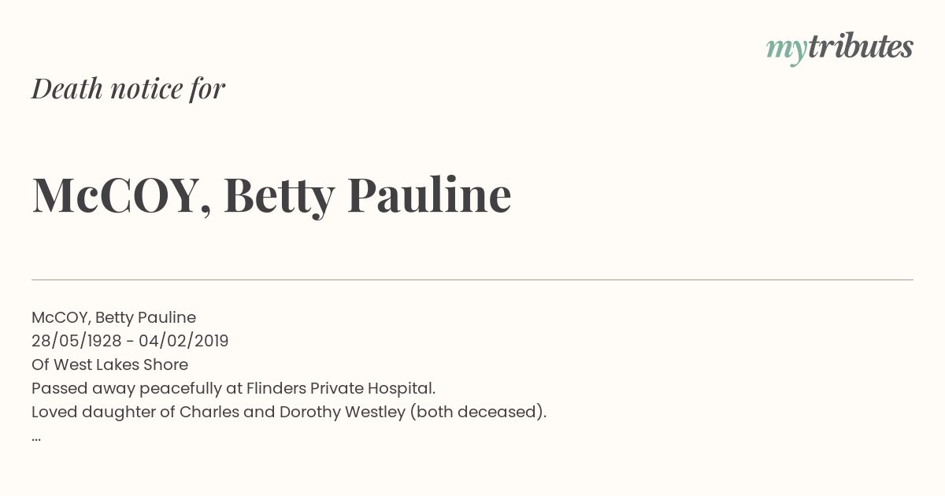Click 'Flinders Private Hospital' text
Screen dimensions: 945x496
point(340,388)
